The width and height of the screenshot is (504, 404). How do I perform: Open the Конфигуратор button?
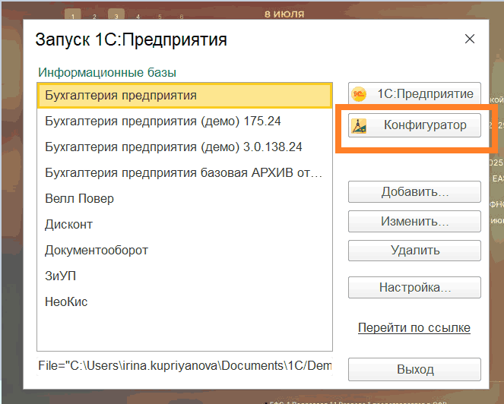(x=414, y=125)
